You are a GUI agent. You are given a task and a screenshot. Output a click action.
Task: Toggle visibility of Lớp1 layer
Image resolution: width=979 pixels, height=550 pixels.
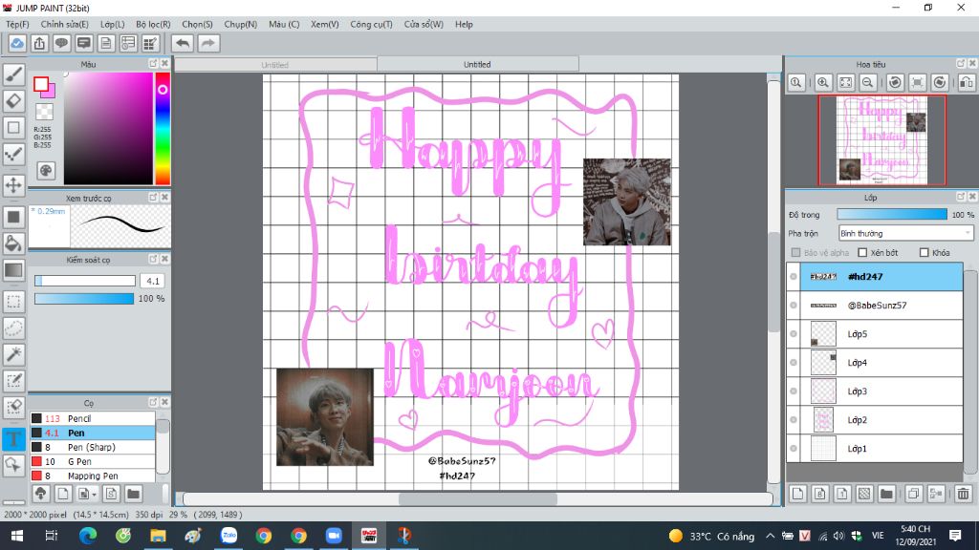[x=794, y=449]
